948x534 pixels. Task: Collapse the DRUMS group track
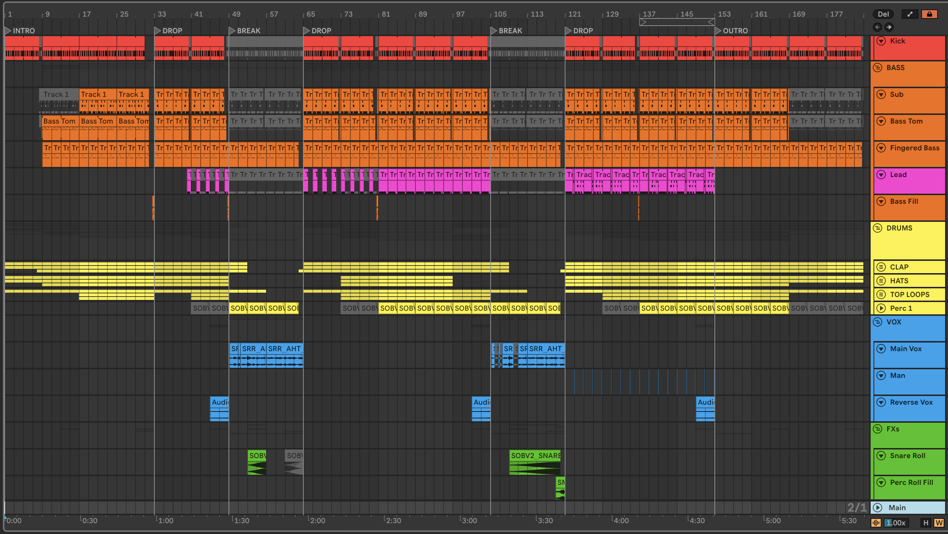tap(878, 228)
